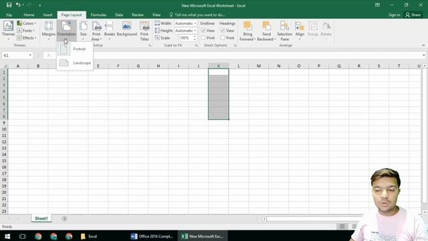Expand the Name Box dropdown arrow
This screenshot has width=428, height=241.
30,56
